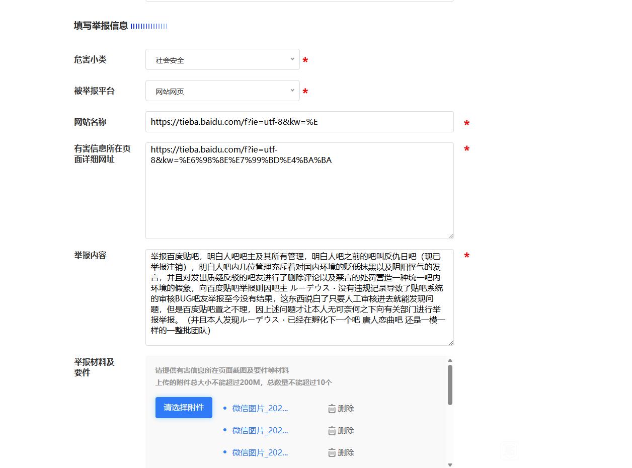Image resolution: width=632 pixels, height=468 pixels.
Task: Click the 举报材料及要件 field label
Action: (94, 367)
